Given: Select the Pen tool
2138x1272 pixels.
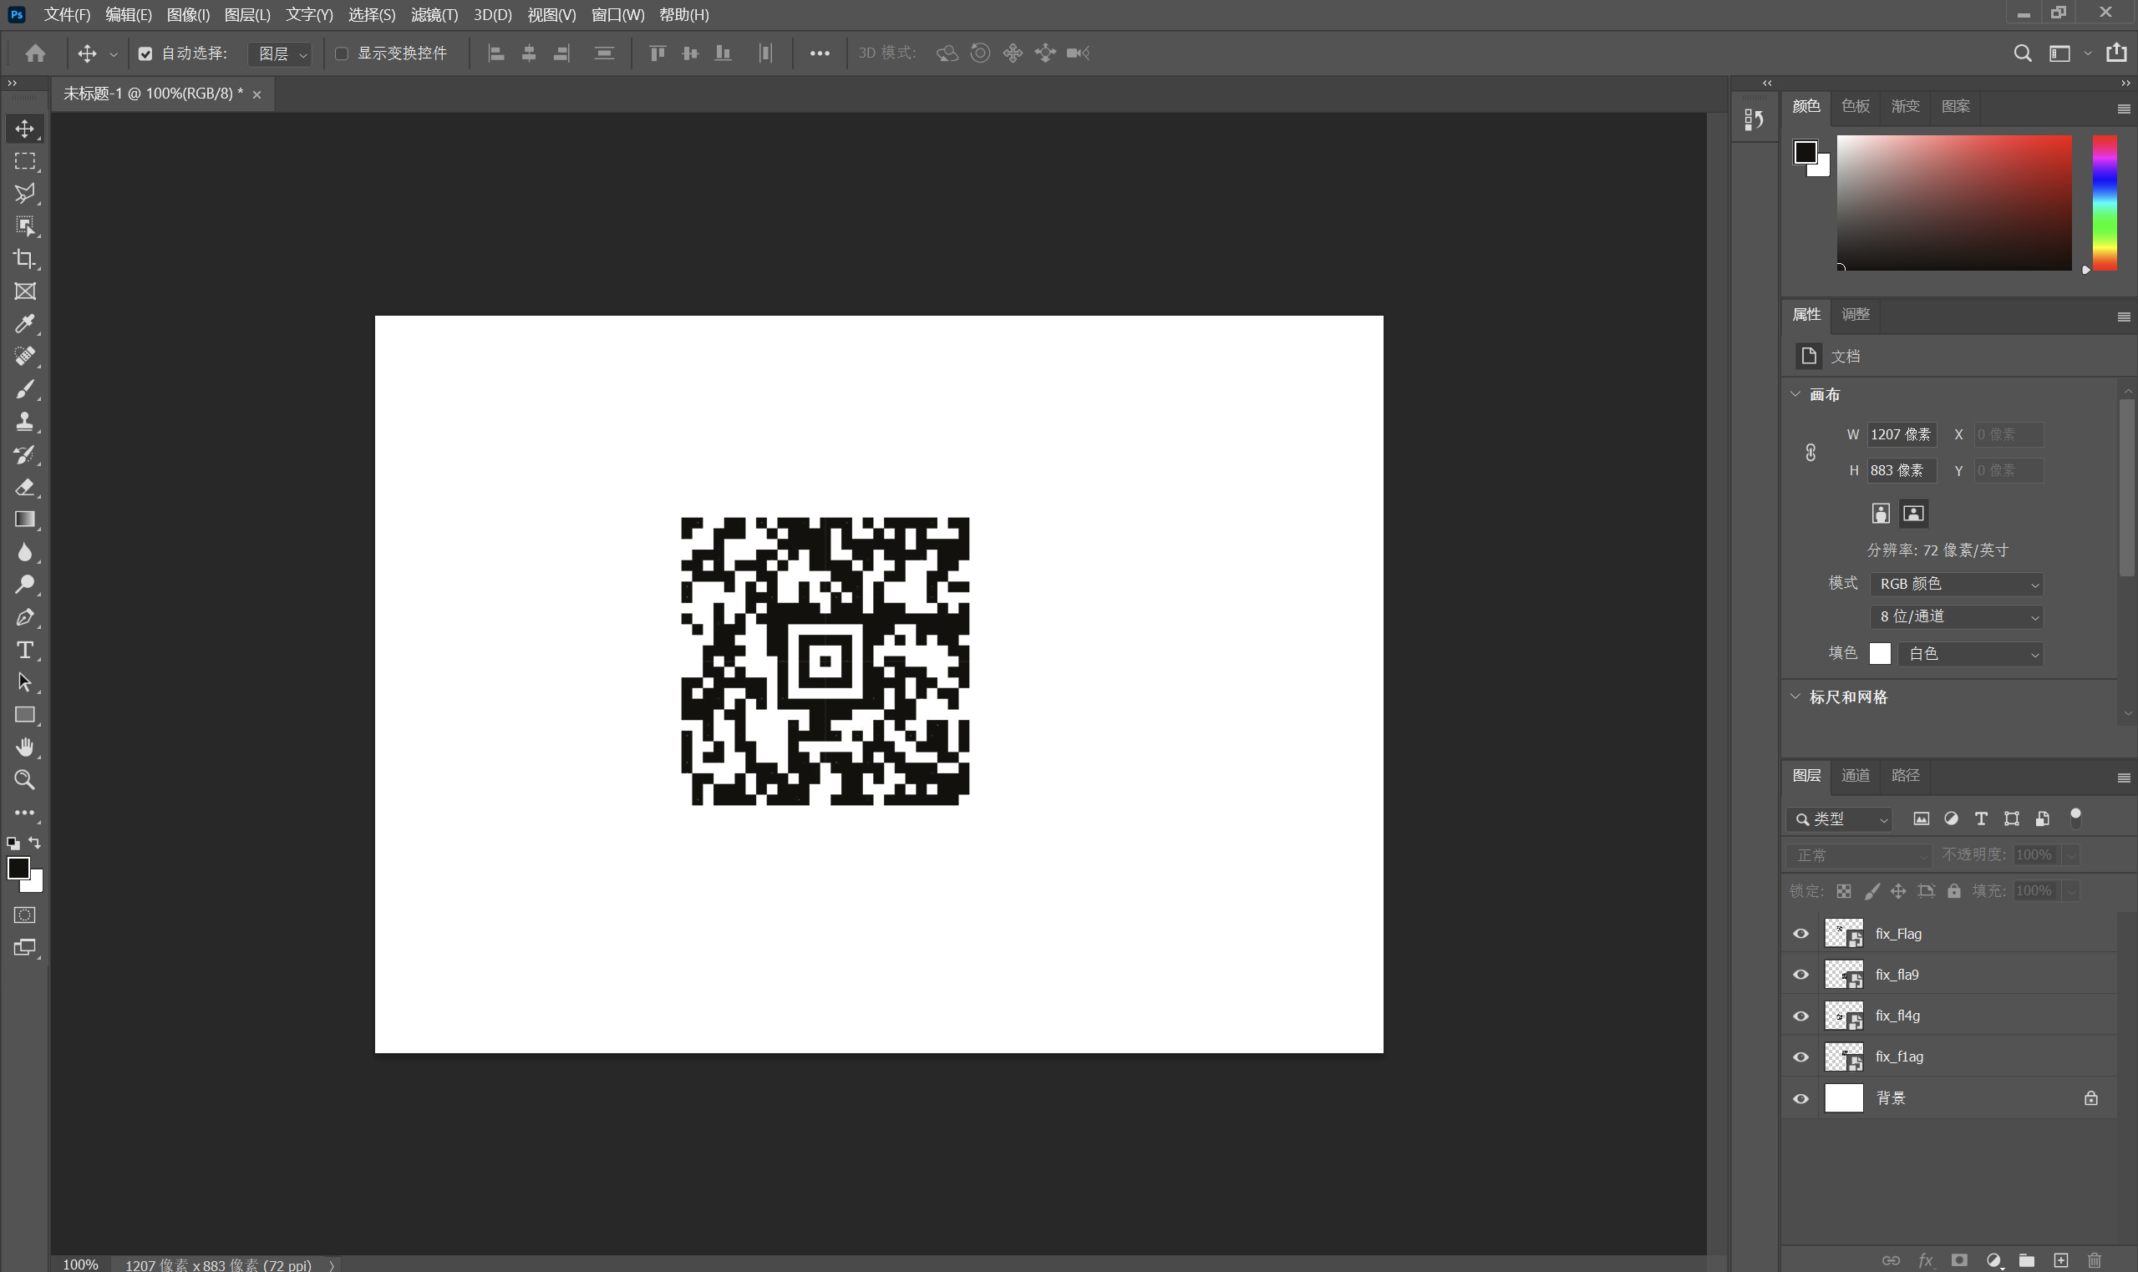Looking at the screenshot, I should point(24,617).
